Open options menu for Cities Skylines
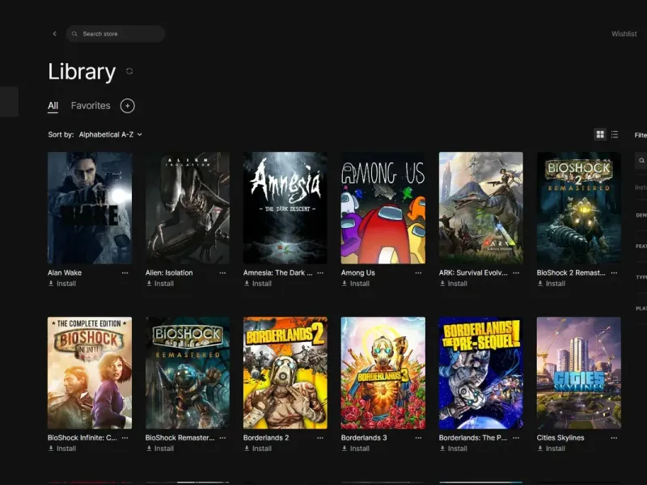The image size is (647, 485). [614, 438]
